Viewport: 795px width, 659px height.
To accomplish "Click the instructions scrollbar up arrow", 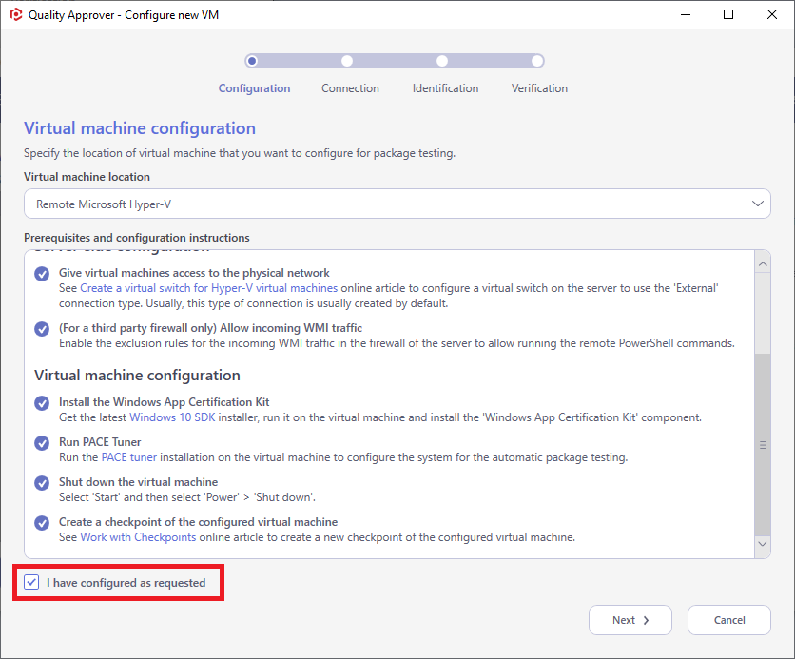I will tap(763, 264).
